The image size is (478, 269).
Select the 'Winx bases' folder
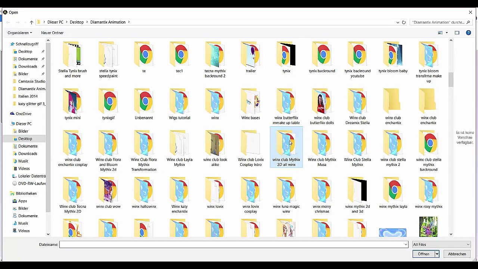pos(251,105)
